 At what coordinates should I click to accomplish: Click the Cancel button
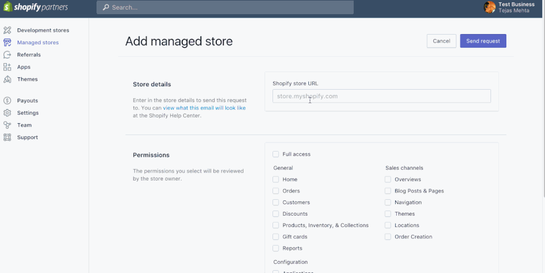pyautogui.click(x=442, y=41)
